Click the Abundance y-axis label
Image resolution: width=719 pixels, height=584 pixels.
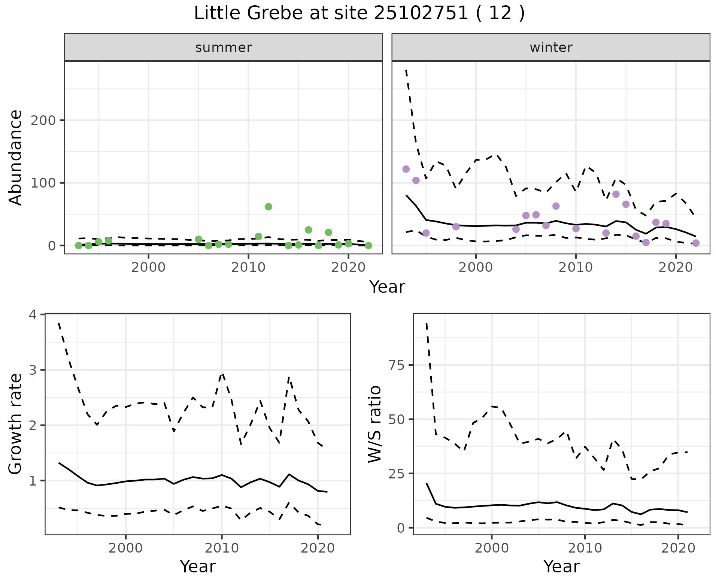coord(15,158)
